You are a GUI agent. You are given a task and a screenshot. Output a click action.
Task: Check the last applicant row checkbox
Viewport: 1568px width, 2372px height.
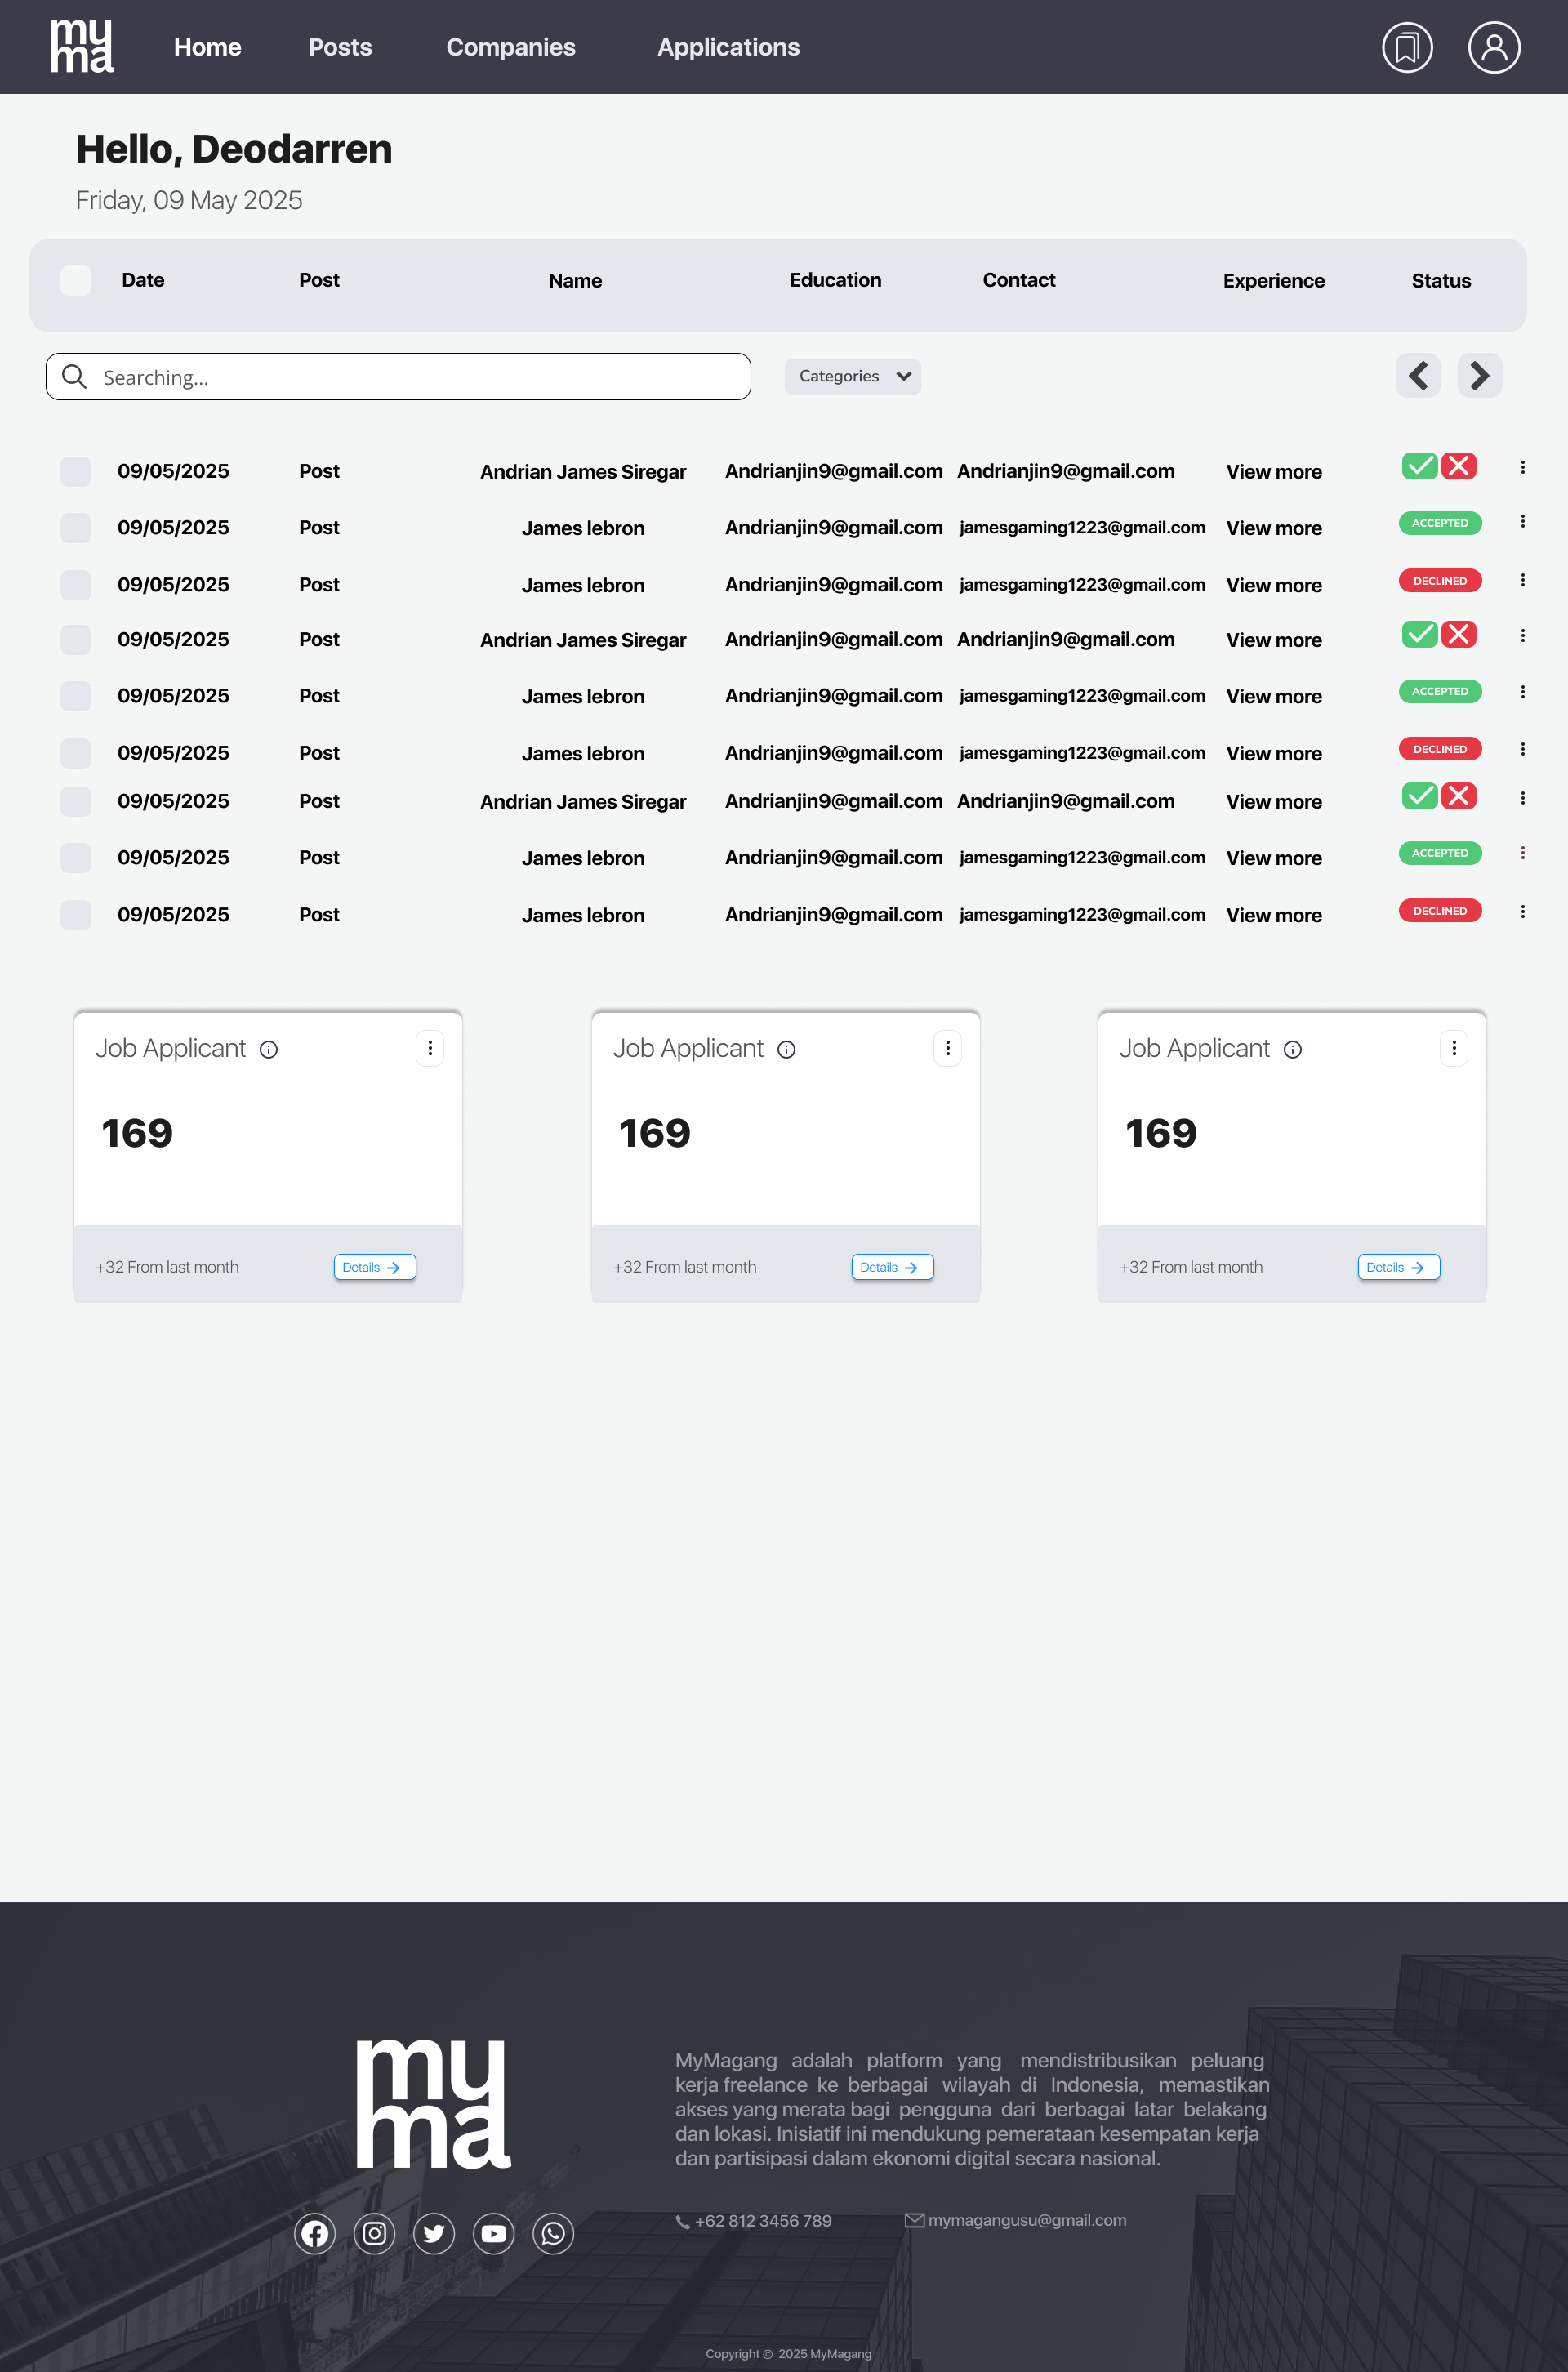76,914
